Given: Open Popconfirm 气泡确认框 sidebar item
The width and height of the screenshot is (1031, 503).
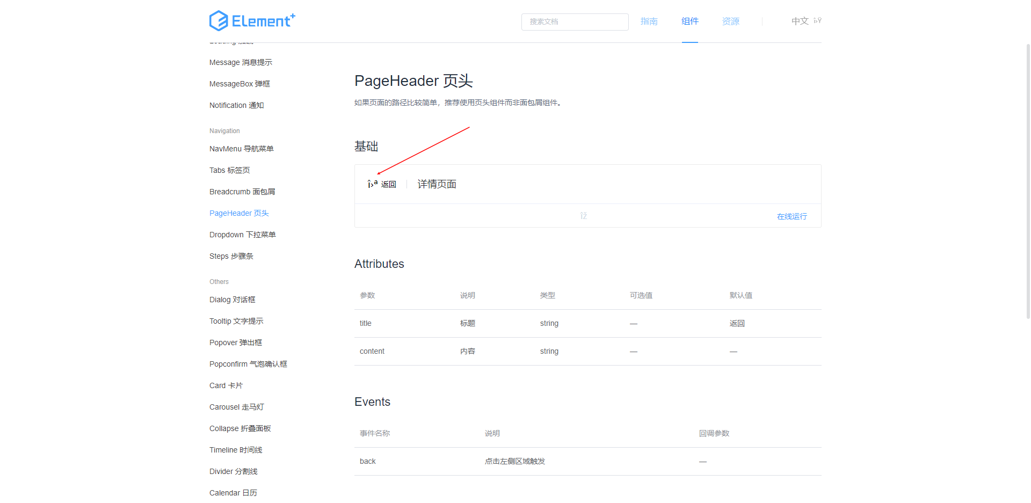Looking at the screenshot, I should [248, 364].
